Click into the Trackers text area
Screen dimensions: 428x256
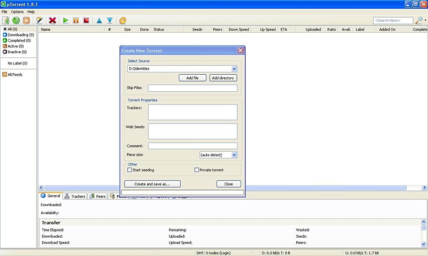click(193, 112)
